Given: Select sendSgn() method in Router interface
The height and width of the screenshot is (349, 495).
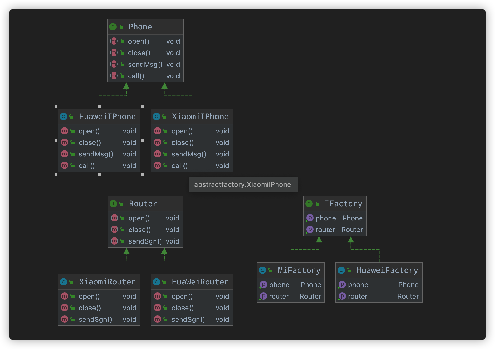Looking at the screenshot, I should (x=145, y=241).
